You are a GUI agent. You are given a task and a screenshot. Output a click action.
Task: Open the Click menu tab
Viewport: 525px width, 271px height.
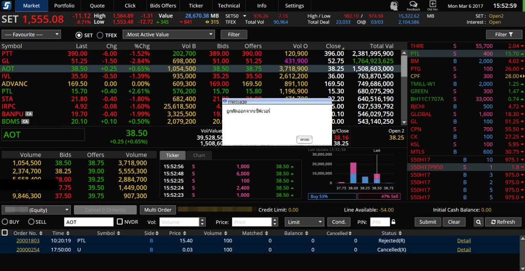tap(130, 6)
